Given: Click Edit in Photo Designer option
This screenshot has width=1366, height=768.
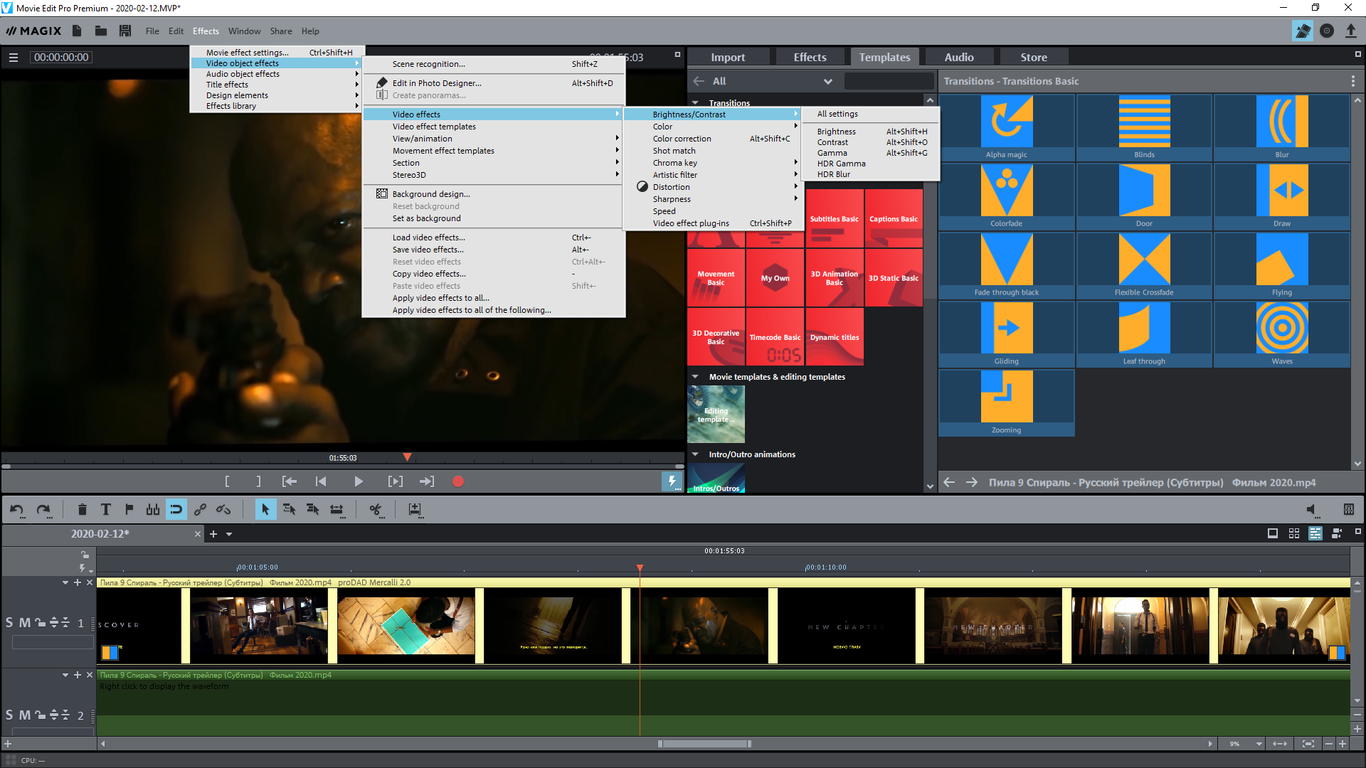Looking at the screenshot, I should (x=436, y=82).
